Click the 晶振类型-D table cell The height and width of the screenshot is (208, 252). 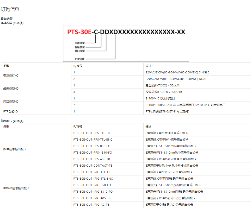click(11, 89)
